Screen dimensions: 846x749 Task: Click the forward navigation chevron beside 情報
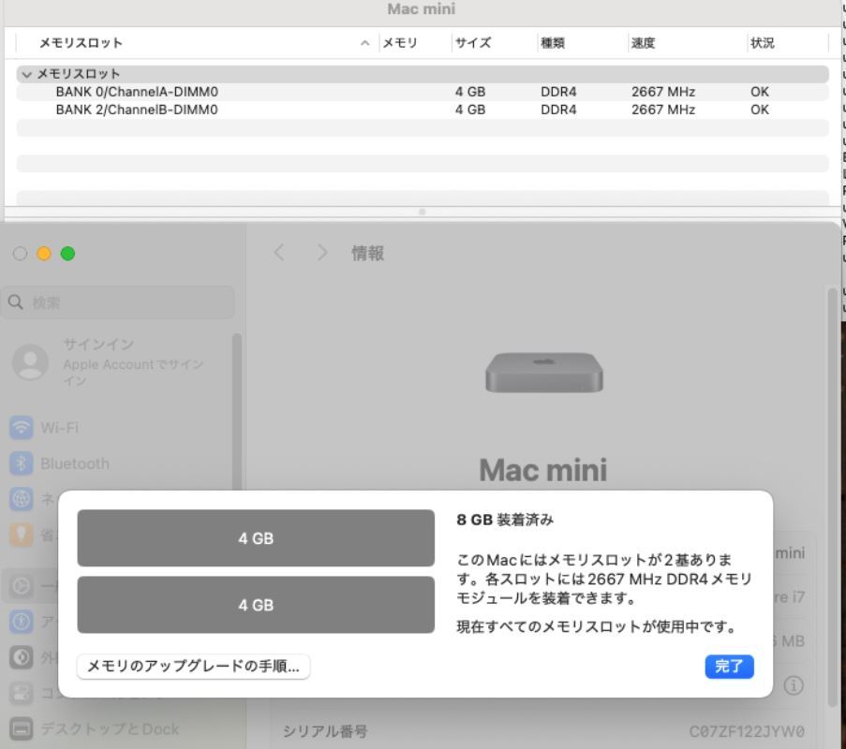click(321, 253)
